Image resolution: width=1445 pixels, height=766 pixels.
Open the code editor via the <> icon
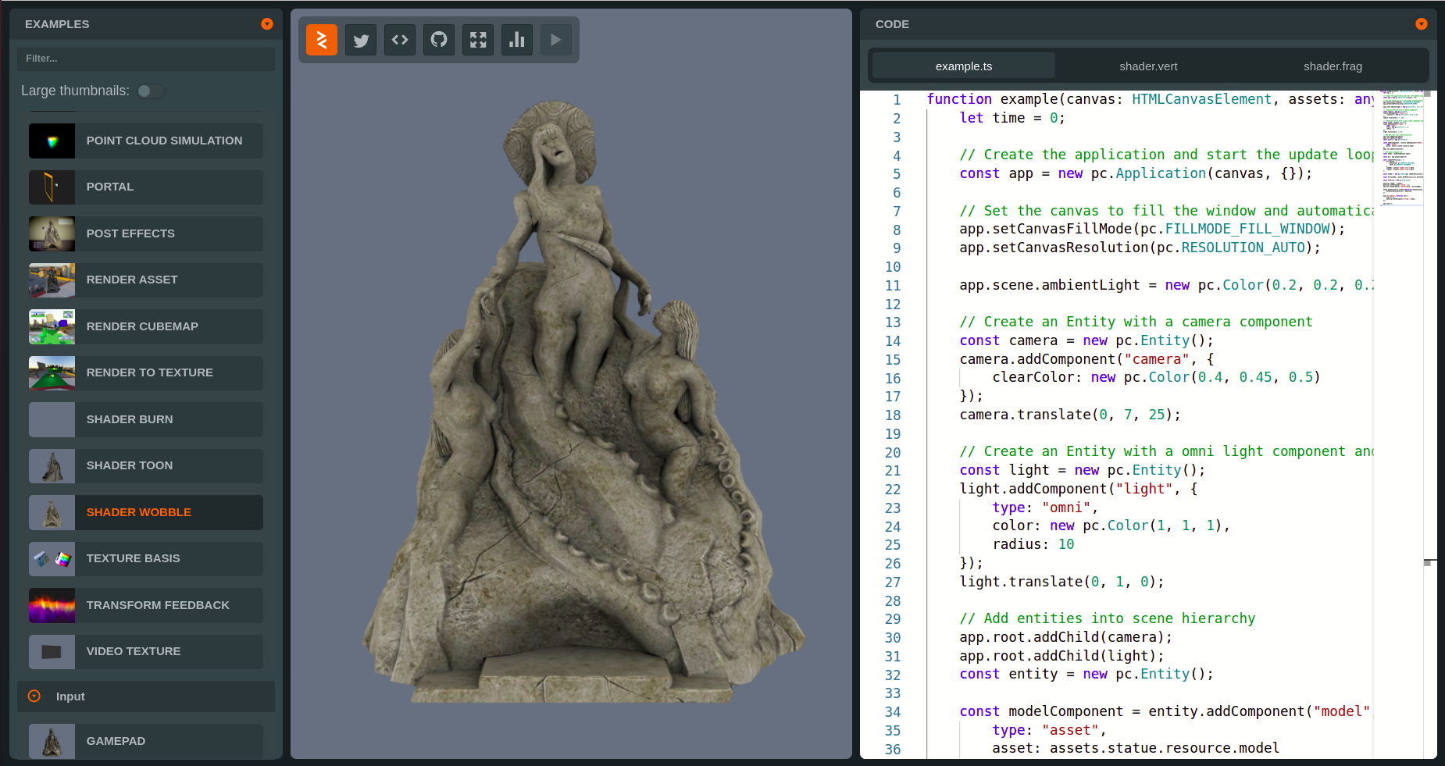tap(400, 39)
